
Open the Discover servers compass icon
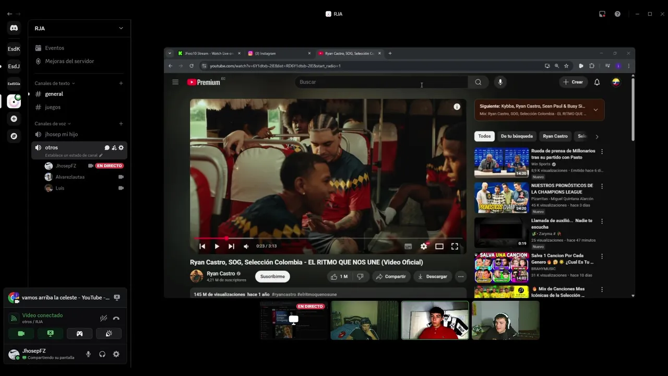[14, 136]
